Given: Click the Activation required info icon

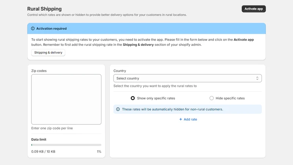Looking at the screenshot, I should point(33,29).
